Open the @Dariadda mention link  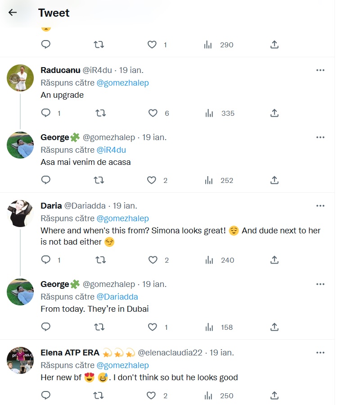pos(117,297)
